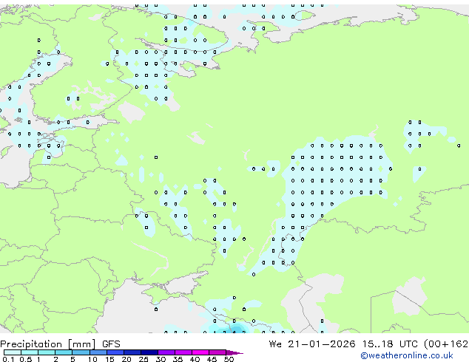Viewport: 469px width, 362px height.
Task: Pick the 0.1–0.5 mm palest legend swatch
Action: 13,352
